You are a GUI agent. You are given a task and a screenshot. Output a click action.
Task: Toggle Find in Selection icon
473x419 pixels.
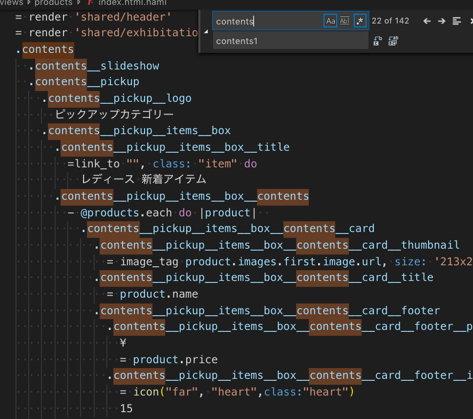click(x=457, y=21)
